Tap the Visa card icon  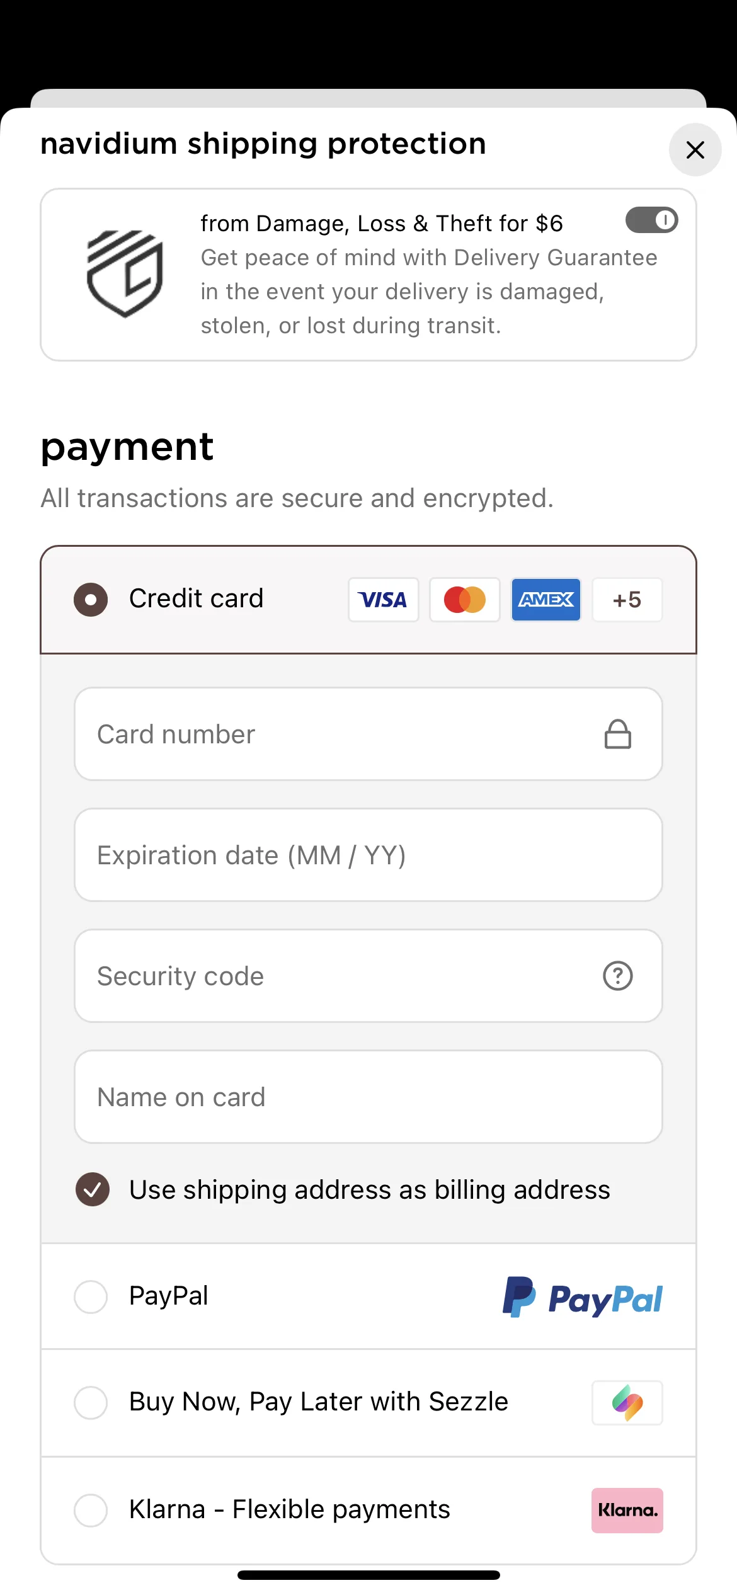coord(383,600)
